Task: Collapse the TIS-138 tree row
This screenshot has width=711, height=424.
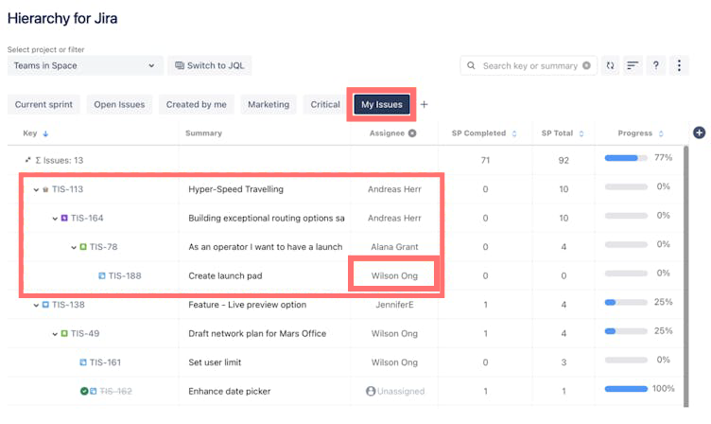Action: (x=36, y=305)
